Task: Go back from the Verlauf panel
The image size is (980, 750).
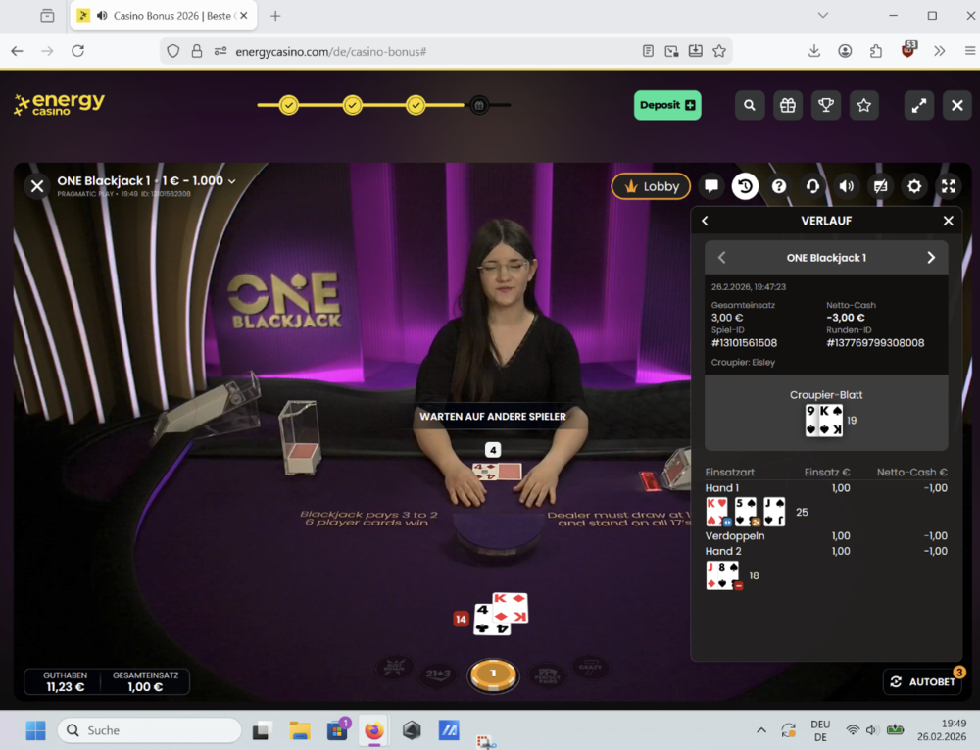Action: (x=705, y=222)
